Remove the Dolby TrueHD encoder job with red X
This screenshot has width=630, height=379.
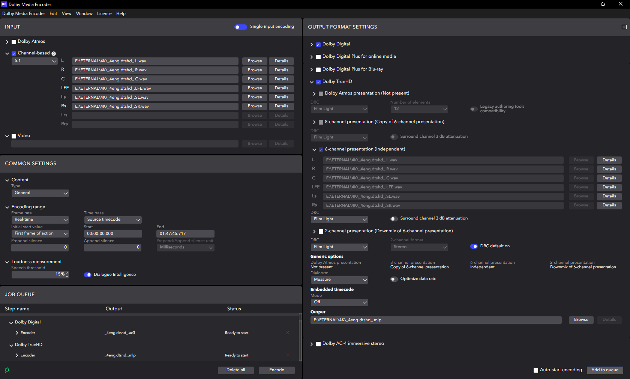point(288,355)
